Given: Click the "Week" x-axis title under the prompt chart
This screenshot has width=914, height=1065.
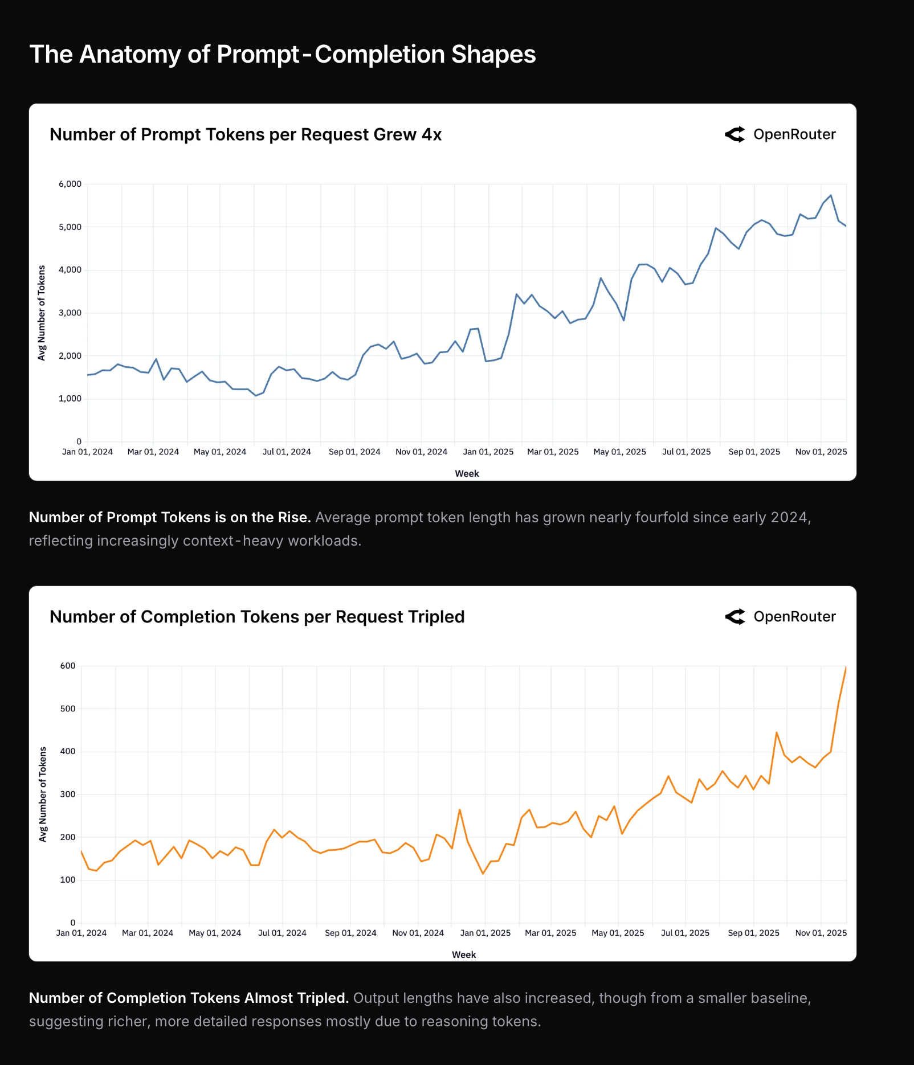Looking at the screenshot, I should click(467, 473).
